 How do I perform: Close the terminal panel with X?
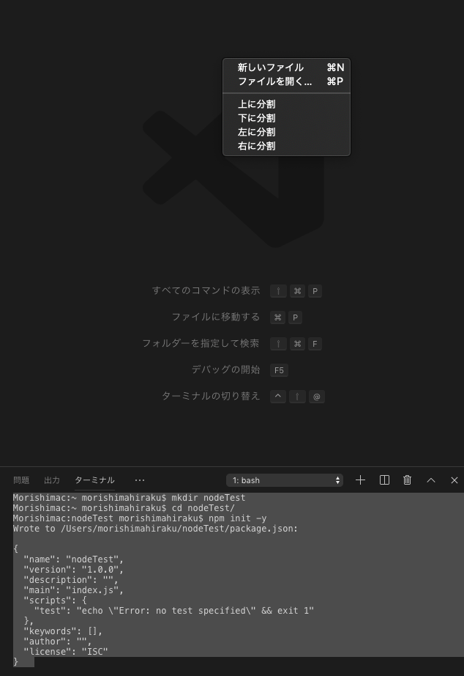point(454,480)
